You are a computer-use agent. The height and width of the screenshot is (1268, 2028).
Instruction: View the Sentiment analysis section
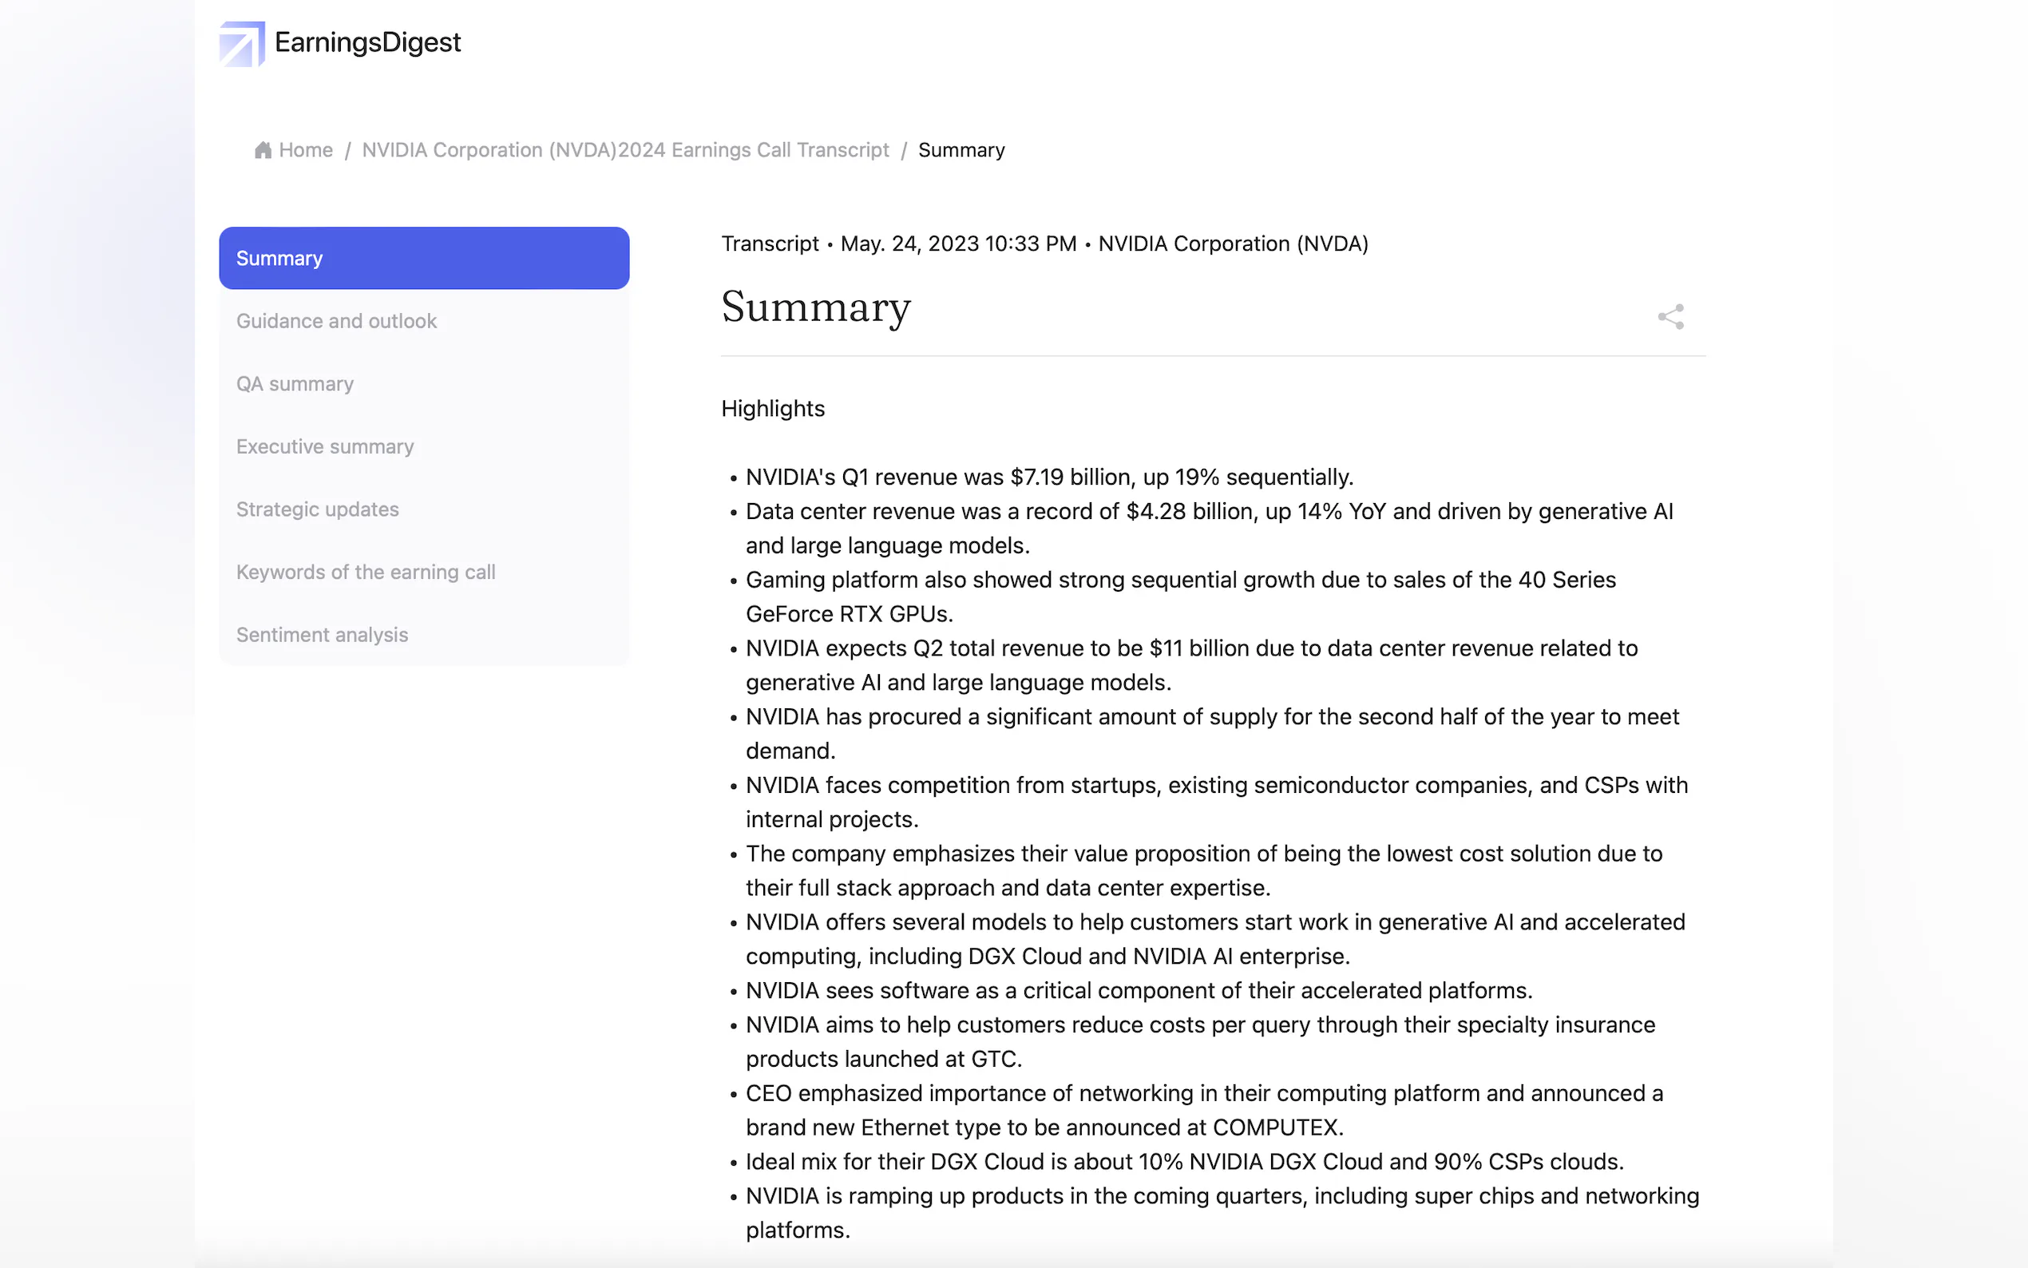coord(322,635)
